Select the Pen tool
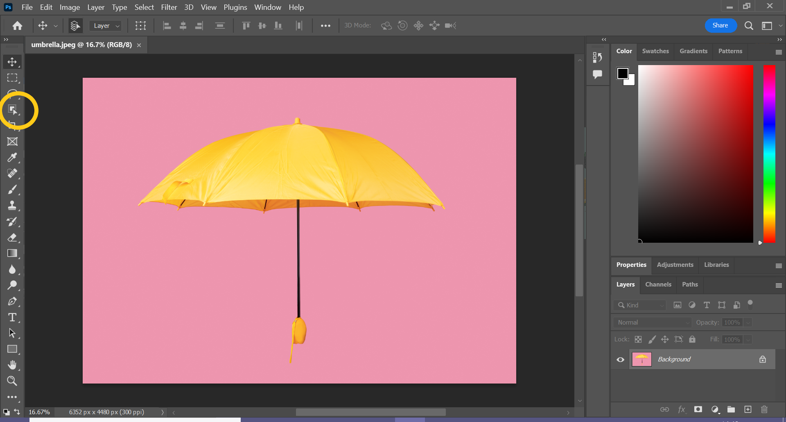786x422 pixels. click(12, 301)
